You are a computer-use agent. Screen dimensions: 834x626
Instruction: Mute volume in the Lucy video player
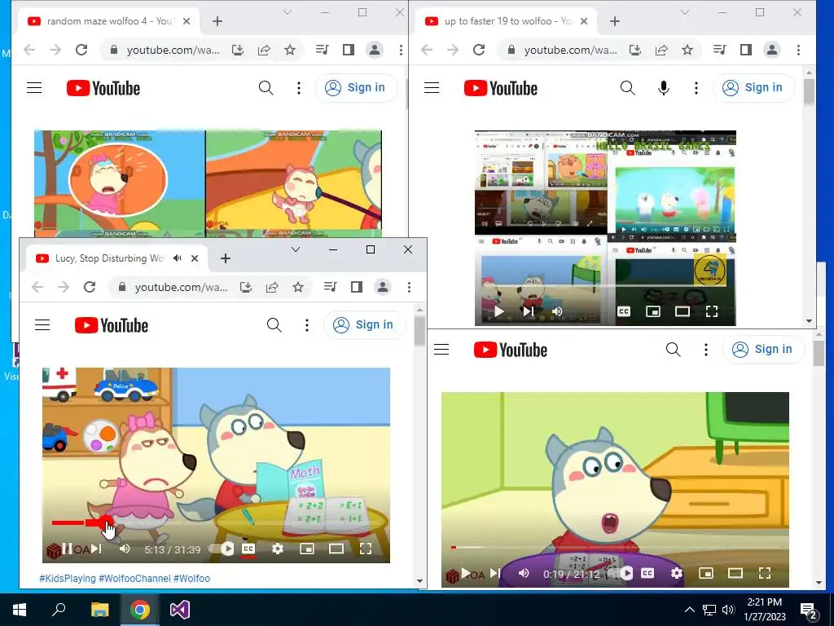point(125,549)
